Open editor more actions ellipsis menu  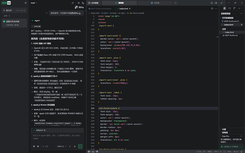tap(216, 9)
